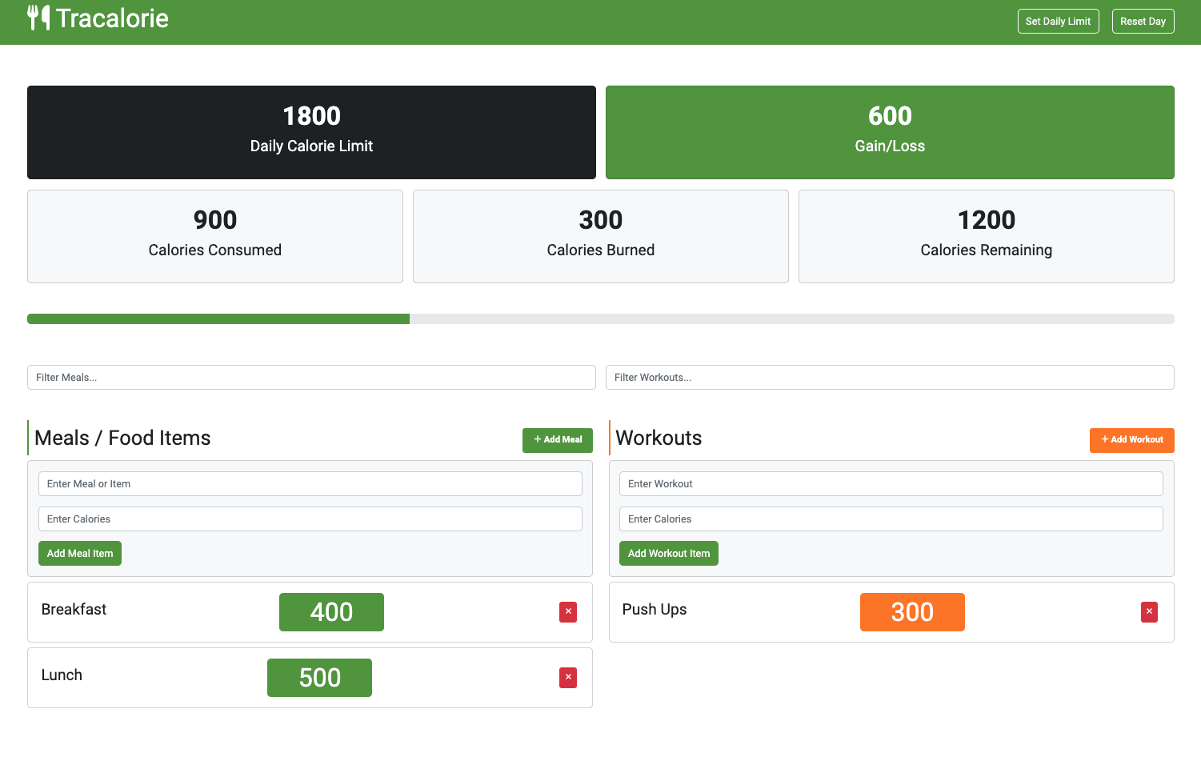Click the Breakfast 400 calorie badge
Image resolution: width=1201 pixels, height=765 pixels.
[x=331, y=612]
